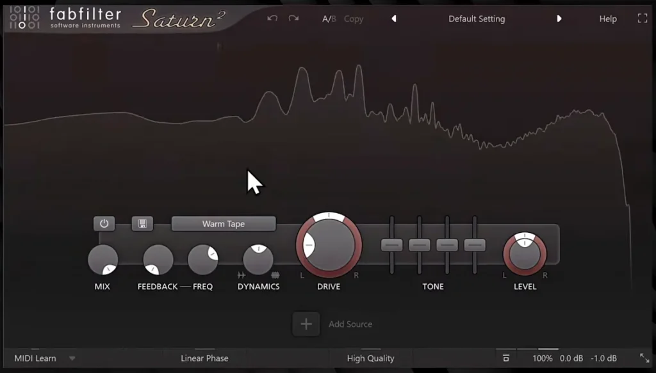
Task: Open the Warm Tape style dropdown
Action: (x=224, y=224)
